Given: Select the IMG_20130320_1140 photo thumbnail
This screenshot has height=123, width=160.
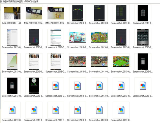Looking at the screenshot, I should tap(12, 13).
